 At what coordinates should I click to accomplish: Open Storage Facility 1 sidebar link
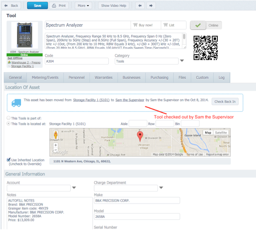(x=23, y=66)
